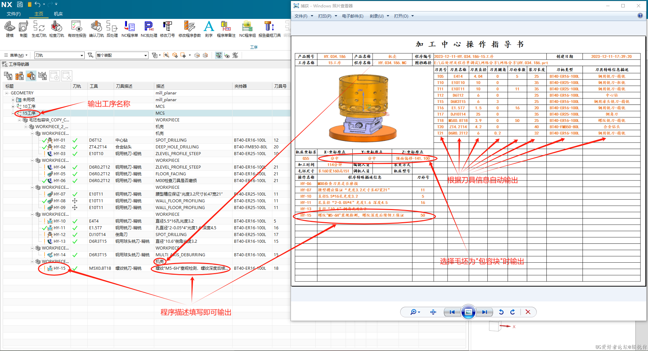Screen dimensions: 648x351
Task: Expand the 10工序 node
Action: (x=13, y=107)
